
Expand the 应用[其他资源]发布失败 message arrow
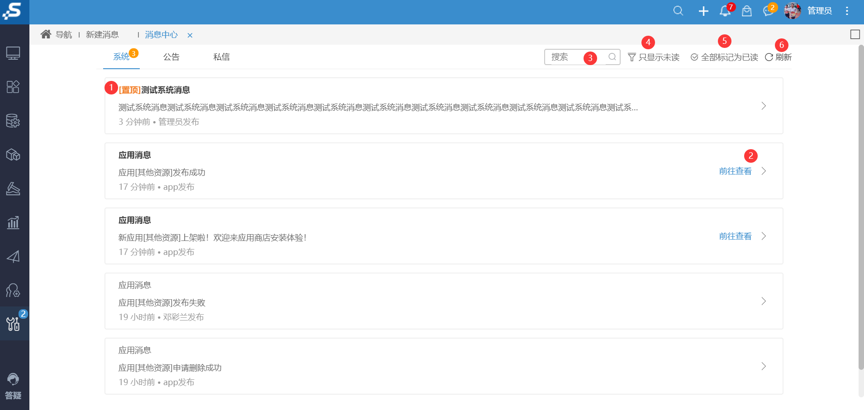(x=764, y=301)
